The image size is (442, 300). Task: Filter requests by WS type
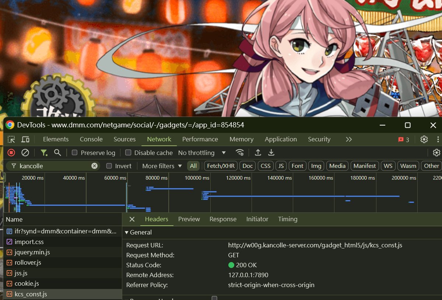pos(388,166)
